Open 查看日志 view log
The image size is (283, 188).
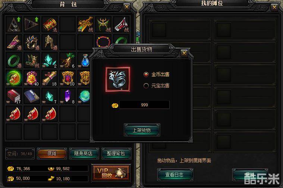pos(175,175)
